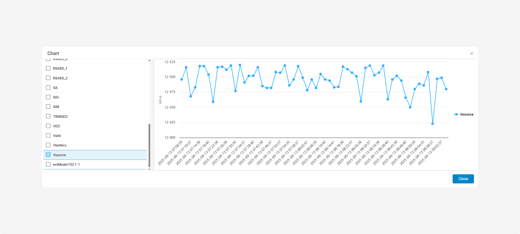This screenshot has height=234, width=520.
Task: Enable the RS485_1 checkbox
Action: pyautogui.click(x=48, y=68)
